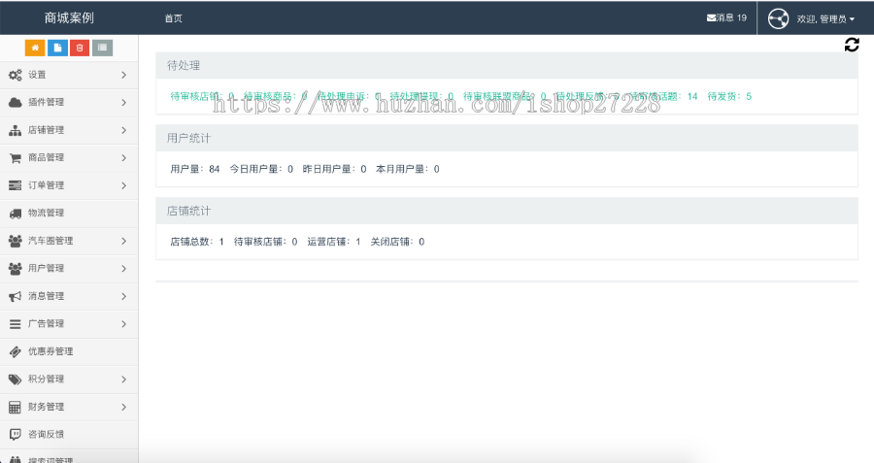This screenshot has width=874, height=463.
Task: Click the 运营店铺: 1 statistic
Action: [334, 242]
